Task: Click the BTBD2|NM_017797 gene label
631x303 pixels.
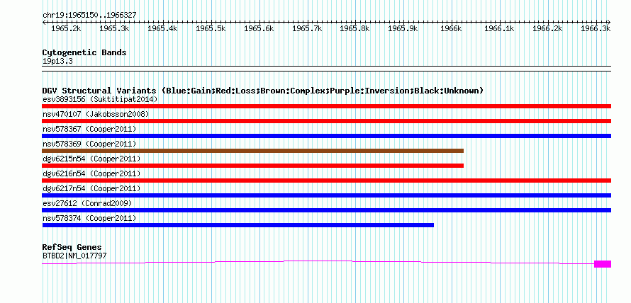Action: click(x=74, y=256)
